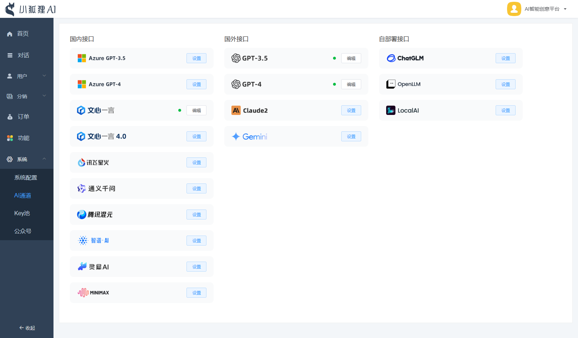Screen dimensions: 578x338
Task: Click 设置 for 文心一言 4.0
Action: (x=196, y=136)
